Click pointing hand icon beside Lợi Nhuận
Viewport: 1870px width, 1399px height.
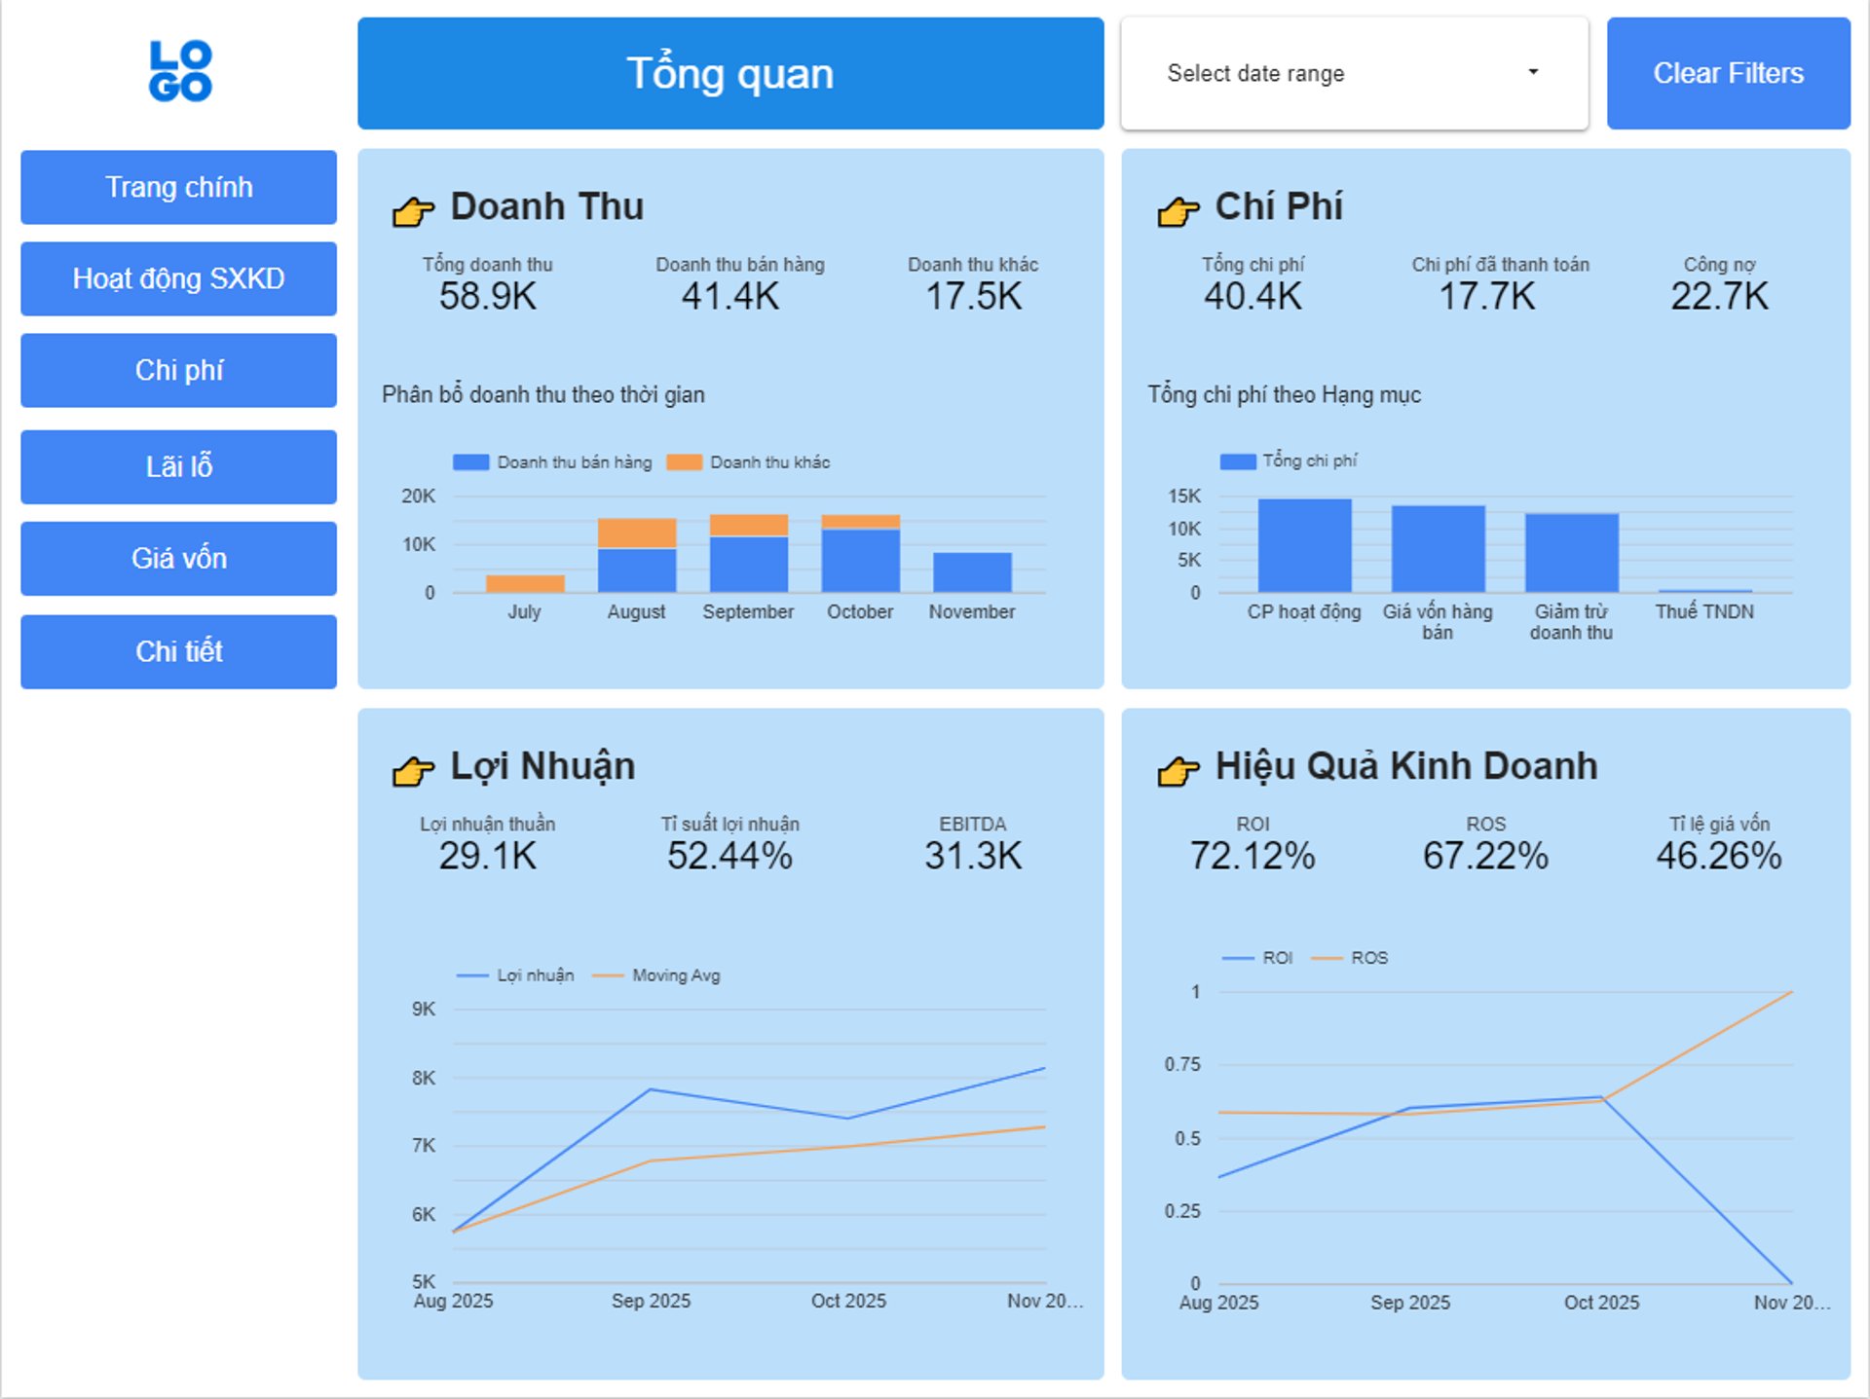(413, 770)
